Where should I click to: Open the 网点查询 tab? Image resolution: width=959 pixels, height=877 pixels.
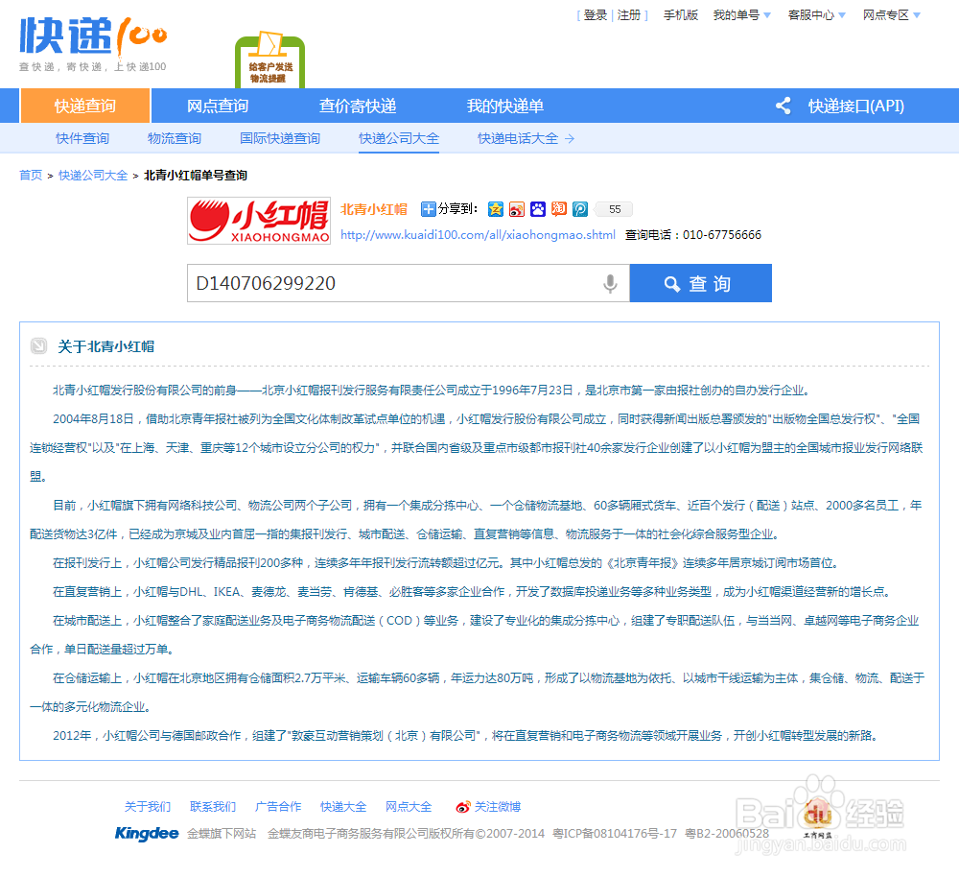tap(218, 106)
